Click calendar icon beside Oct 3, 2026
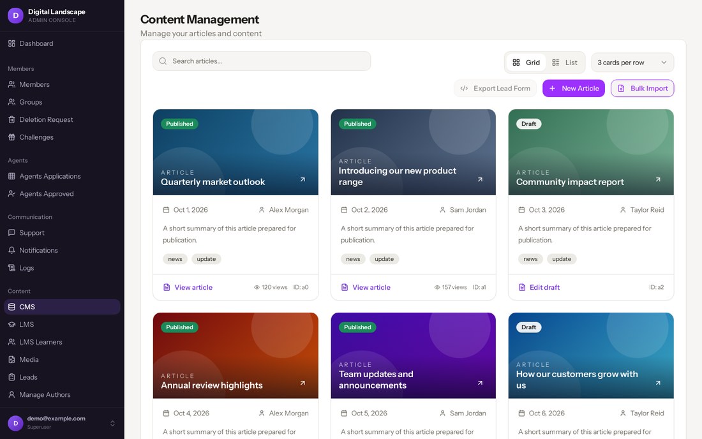Viewport: 702px width, 439px height. point(521,210)
